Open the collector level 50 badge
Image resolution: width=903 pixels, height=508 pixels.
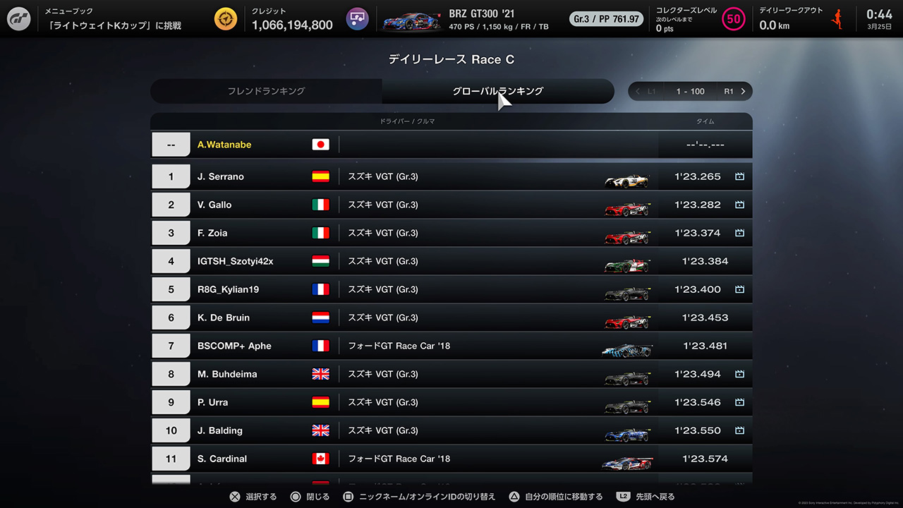click(734, 19)
